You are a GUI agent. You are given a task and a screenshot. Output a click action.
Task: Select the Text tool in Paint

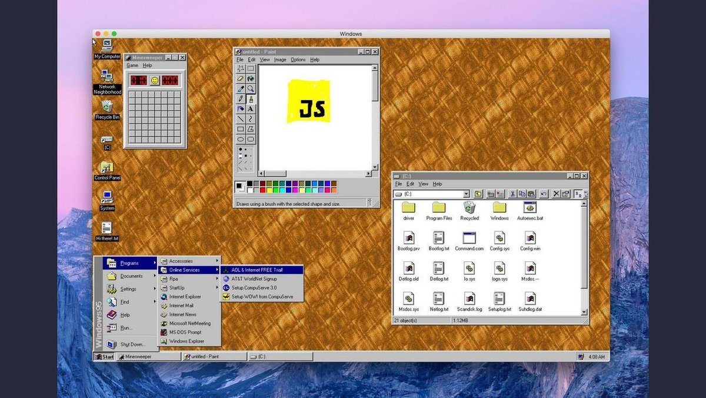(251, 108)
